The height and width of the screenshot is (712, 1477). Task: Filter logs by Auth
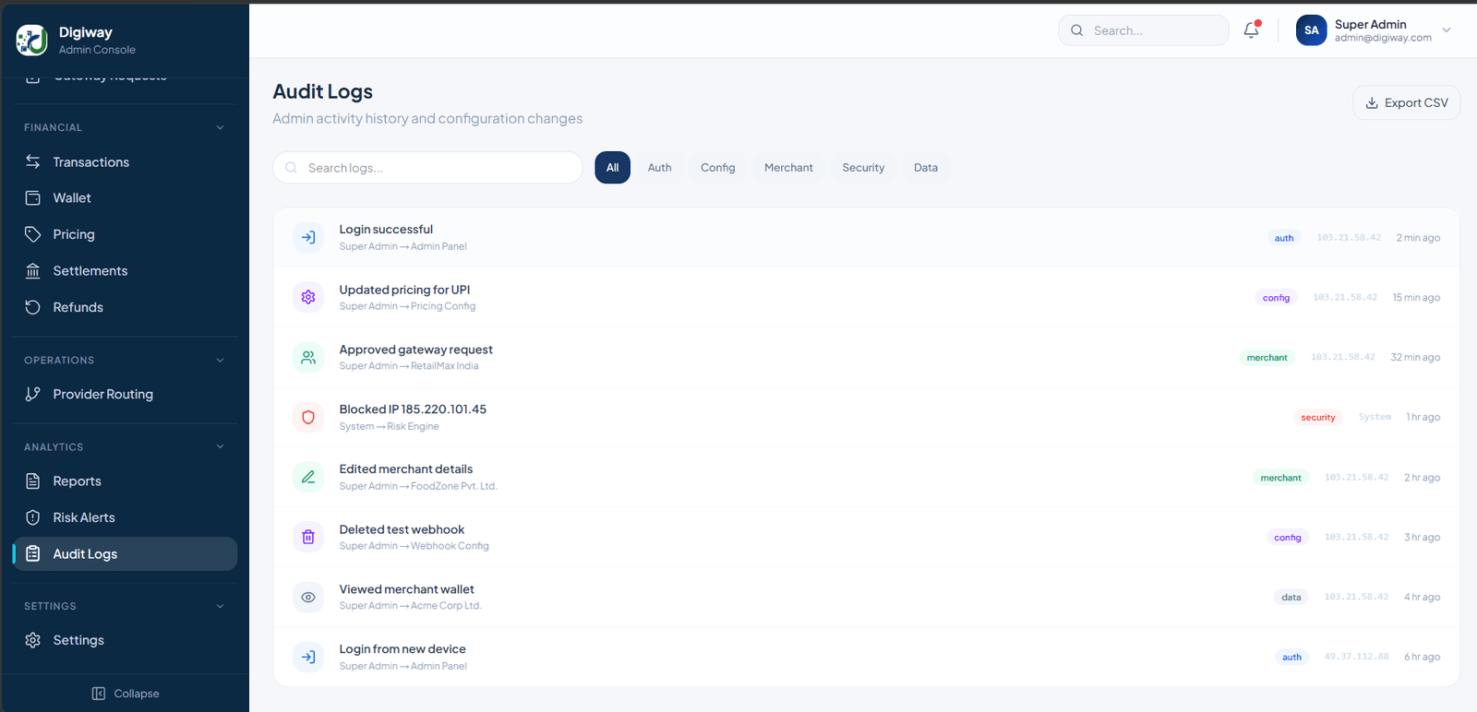(x=659, y=167)
